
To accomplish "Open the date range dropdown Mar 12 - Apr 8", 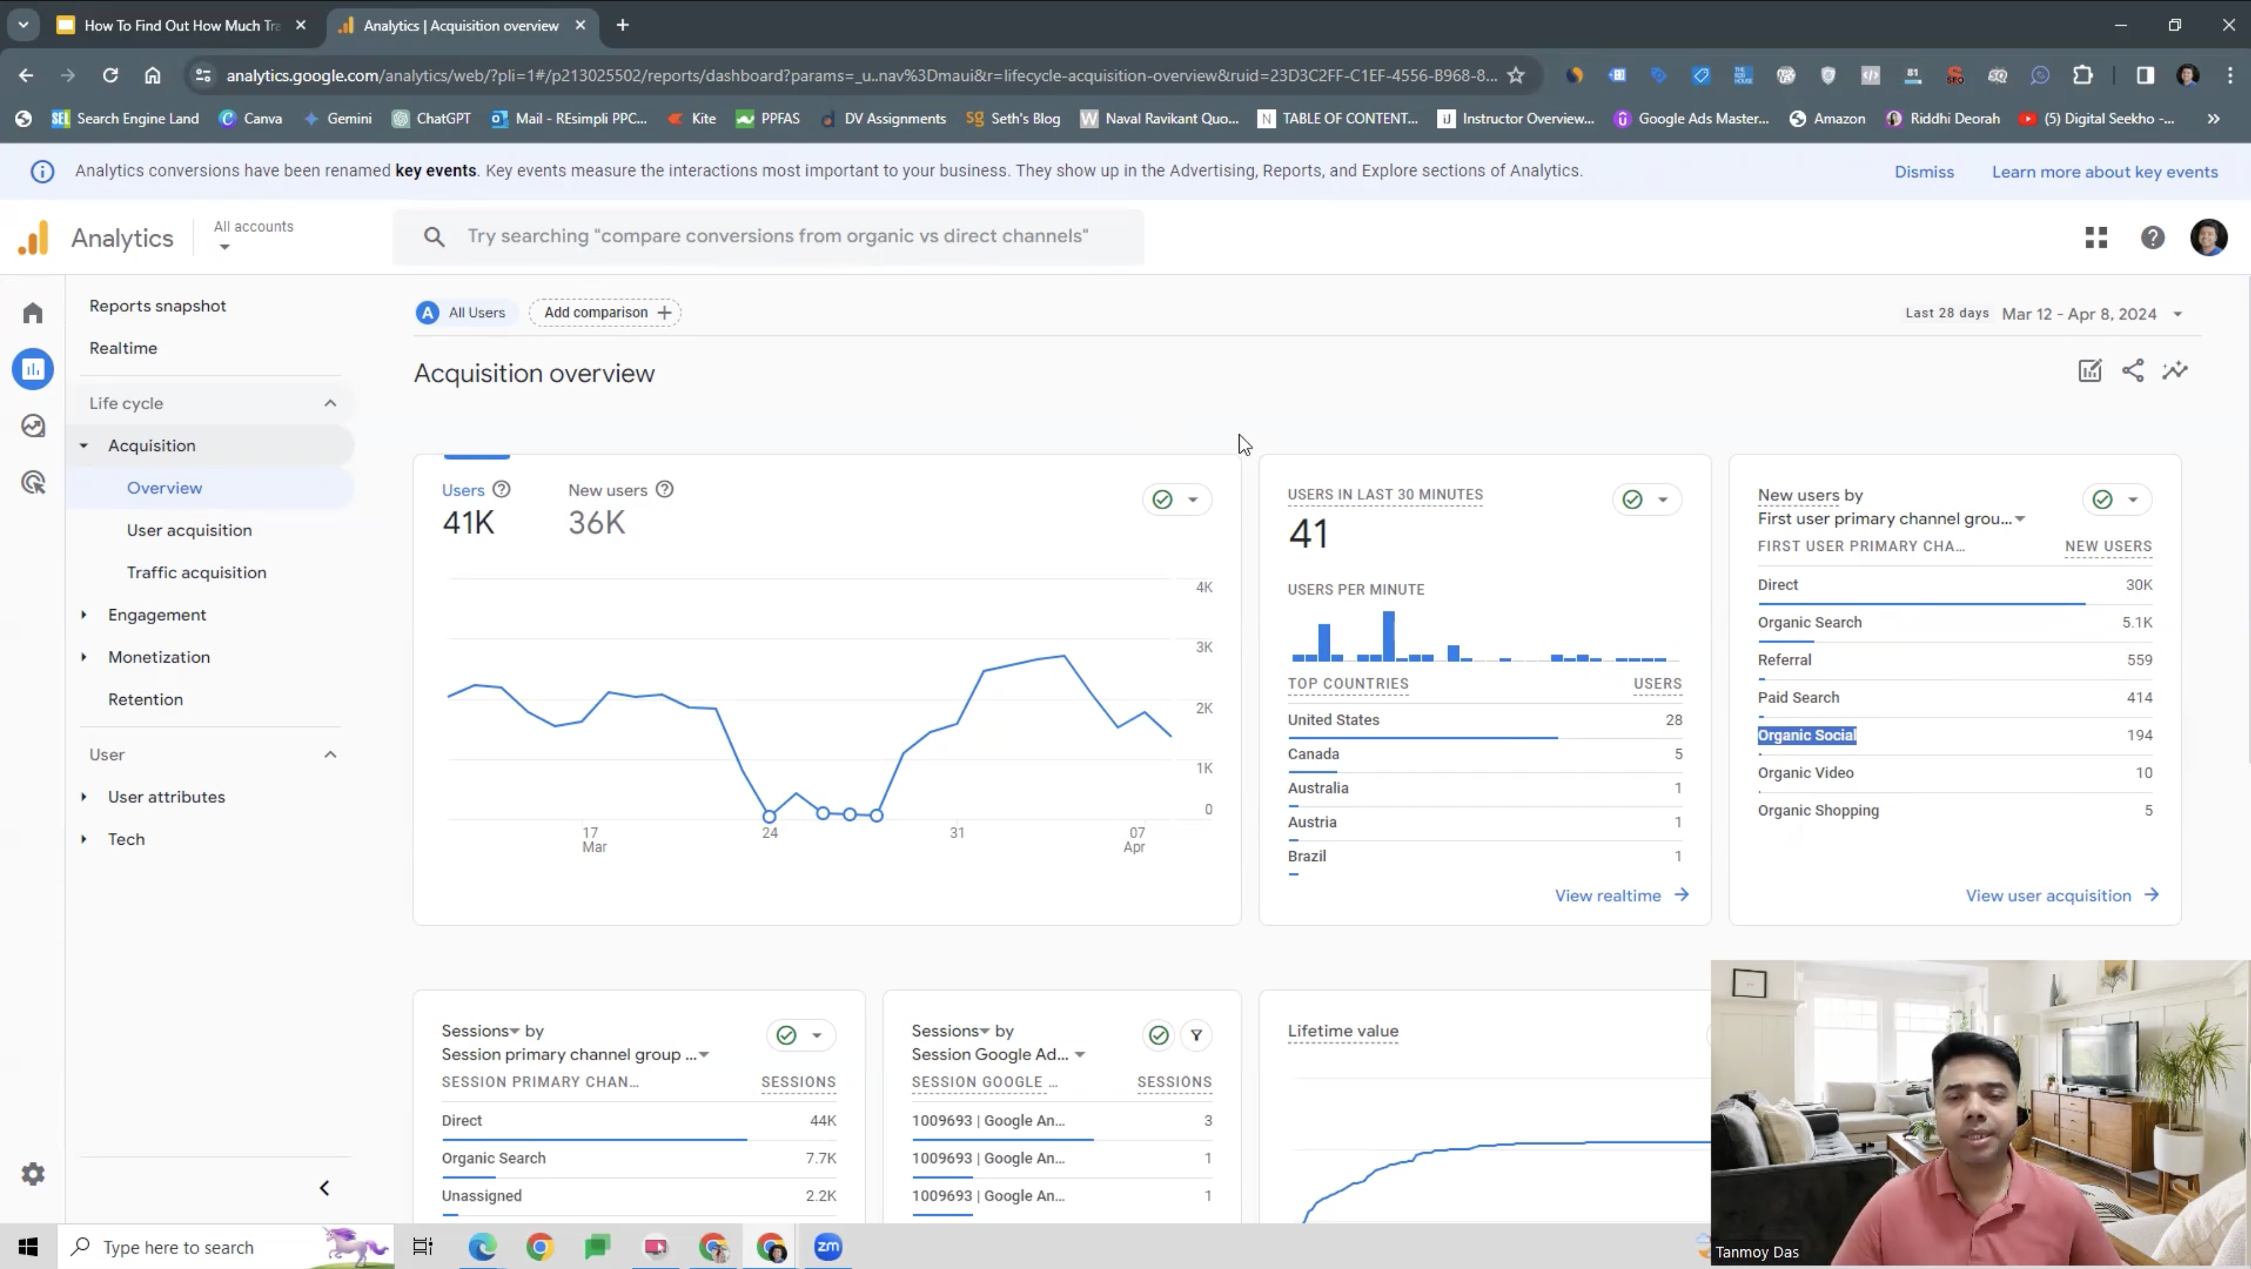I will pos(2088,314).
